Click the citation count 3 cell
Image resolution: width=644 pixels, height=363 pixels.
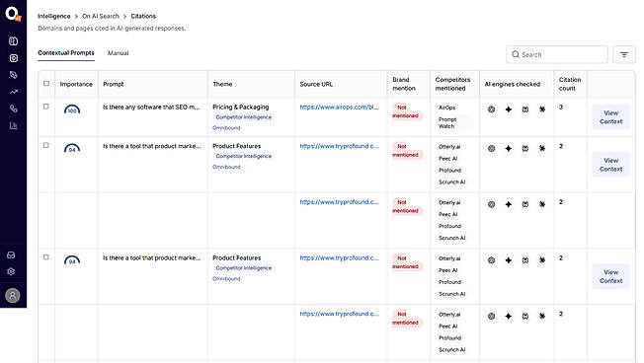pyautogui.click(x=561, y=108)
